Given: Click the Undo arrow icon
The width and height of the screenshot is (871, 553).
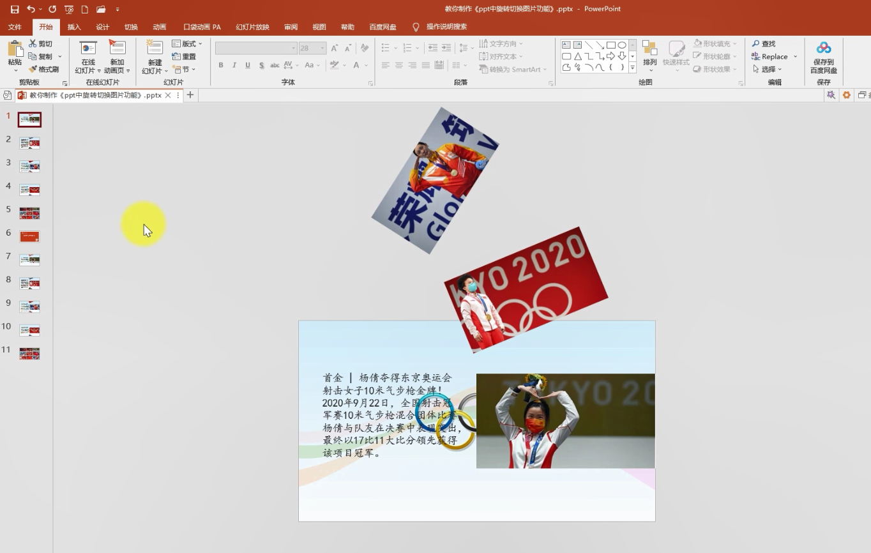Looking at the screenshot, I should (x=31, y=10).
